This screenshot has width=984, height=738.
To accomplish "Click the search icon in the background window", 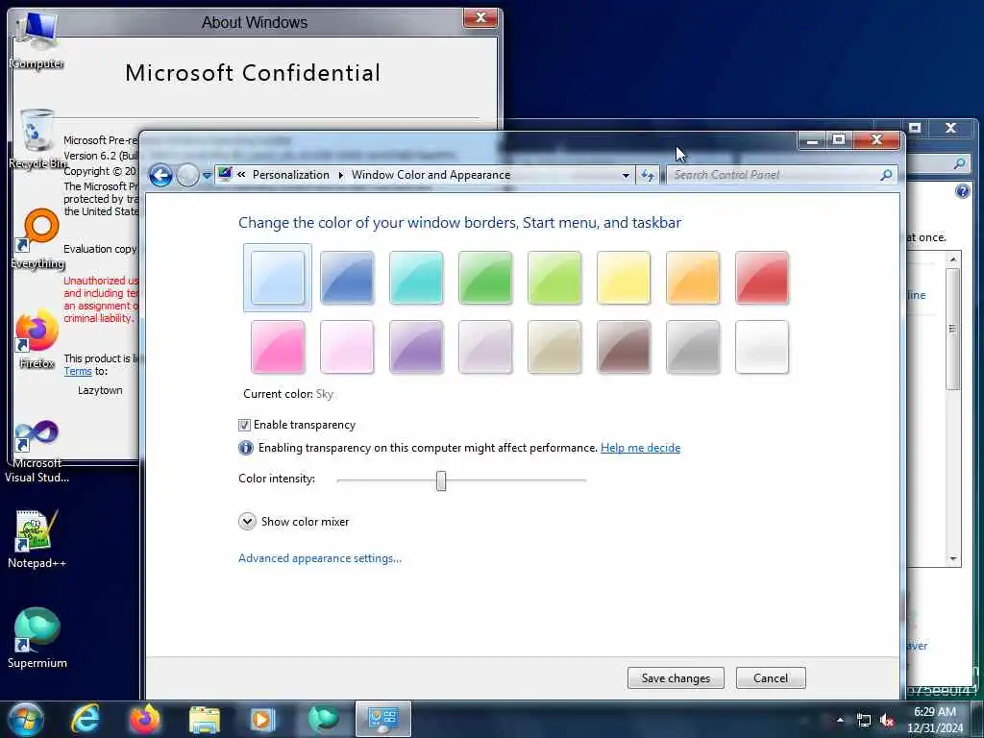I will pos(960,163).
